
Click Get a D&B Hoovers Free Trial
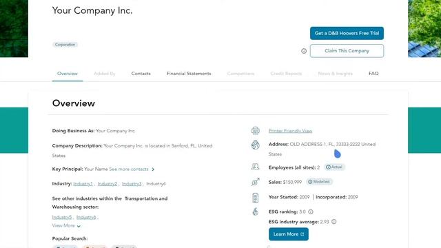[x=347, y=33]
